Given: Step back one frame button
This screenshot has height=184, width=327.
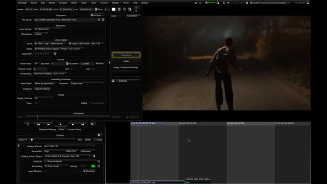Looking at the screenshot, I should [49, 124].
